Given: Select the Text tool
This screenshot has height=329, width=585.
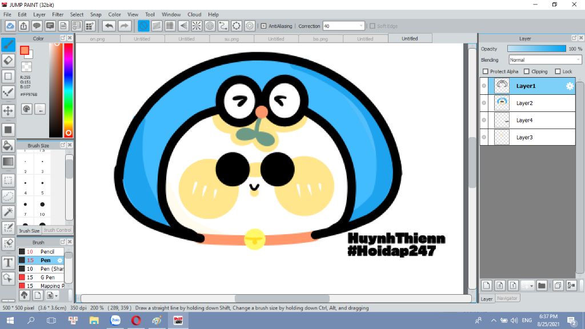Looking at the screenshot, I should [8, 263].
